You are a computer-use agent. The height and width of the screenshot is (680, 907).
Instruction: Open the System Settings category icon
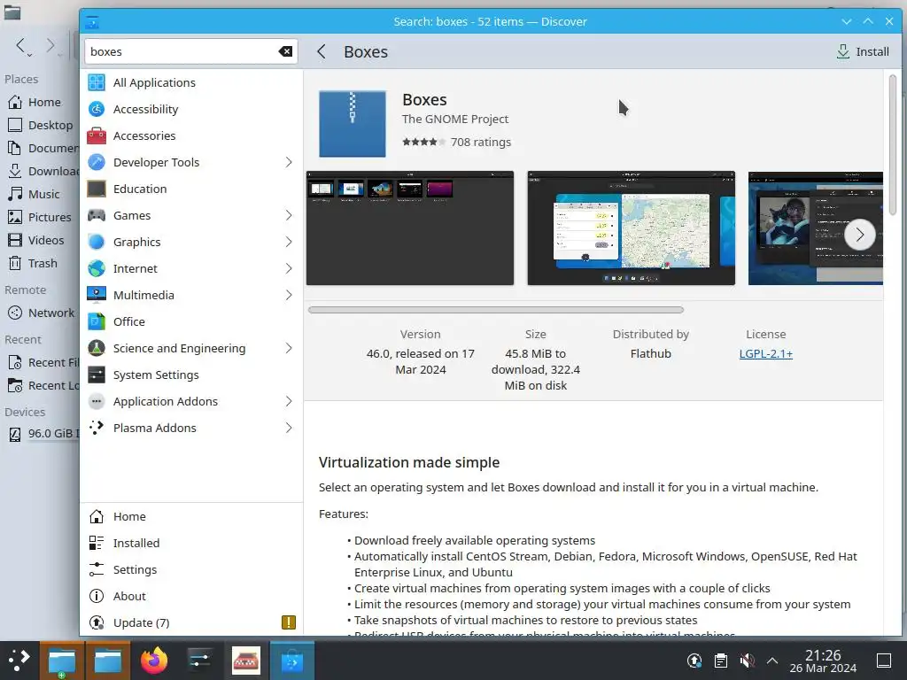(96, 375)
